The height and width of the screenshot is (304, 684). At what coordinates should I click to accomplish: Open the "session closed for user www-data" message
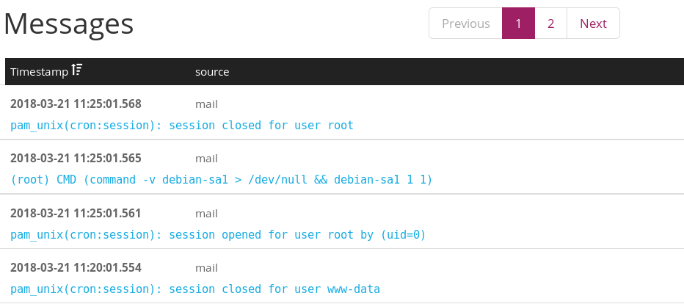click(x=195, y=289)
